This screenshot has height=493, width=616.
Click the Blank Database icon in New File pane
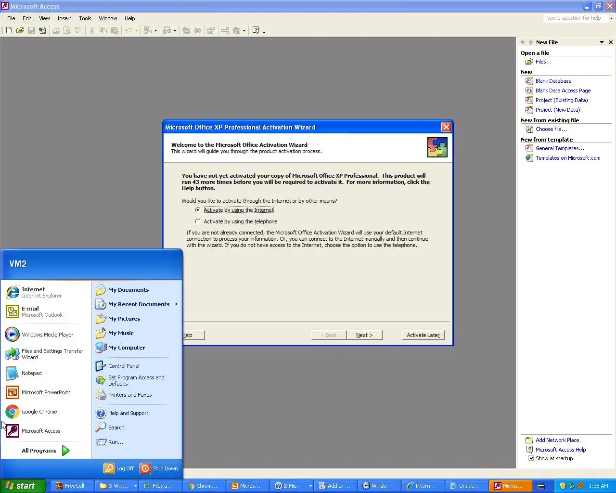529,81
